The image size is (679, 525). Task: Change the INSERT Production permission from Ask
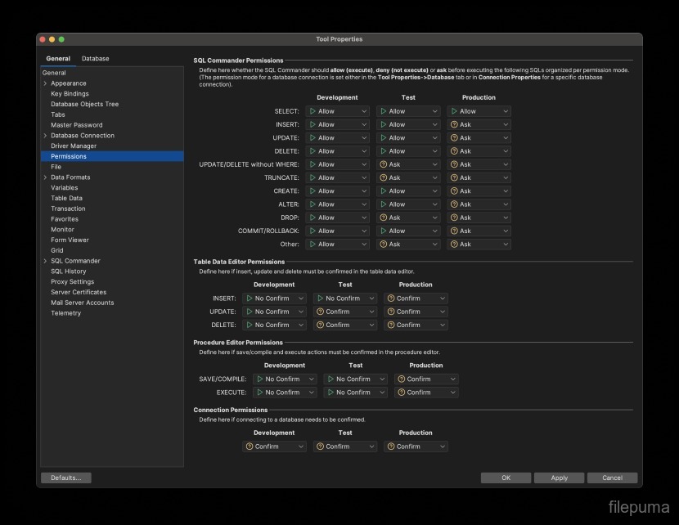point(478,124)
